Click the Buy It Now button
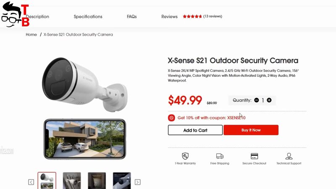Image resolution: width=336 pixels, height=189 pixels. click(251, 130)
